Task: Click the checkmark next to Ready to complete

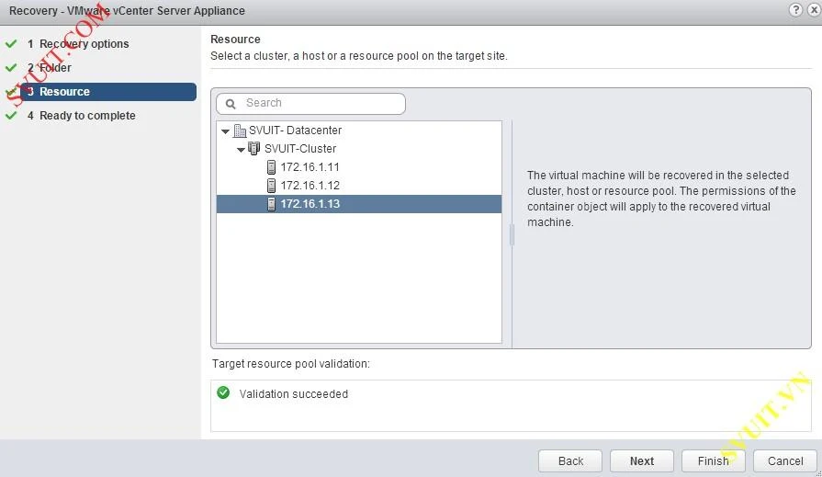Action: point(11,116)
